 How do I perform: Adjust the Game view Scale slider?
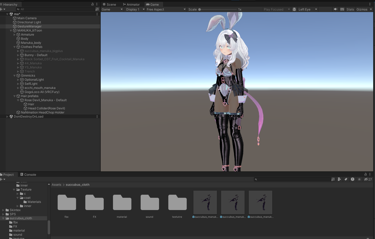tap(218, 9)
